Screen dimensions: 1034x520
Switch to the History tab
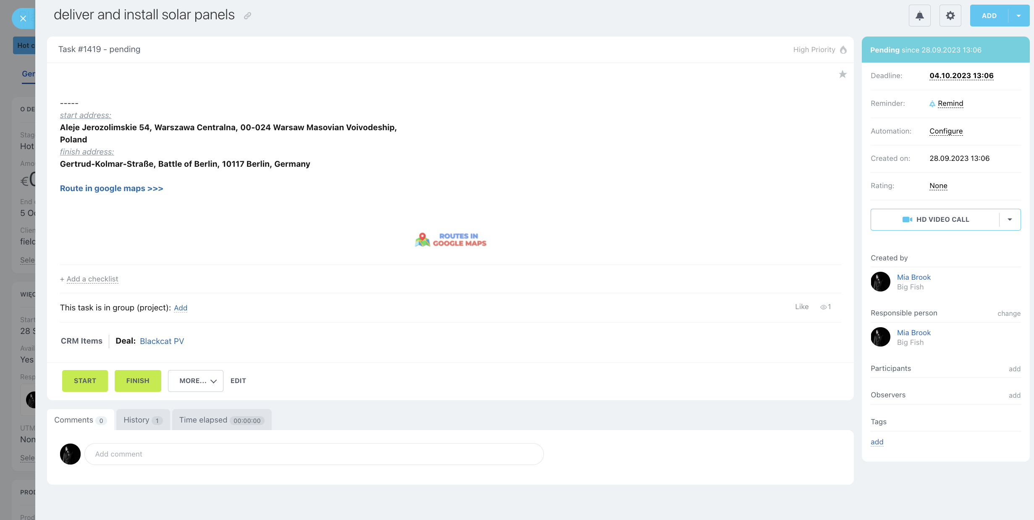pos(143,420)
